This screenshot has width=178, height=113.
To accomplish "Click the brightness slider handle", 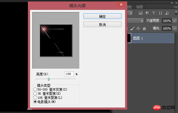I will (x=48, y=79).
